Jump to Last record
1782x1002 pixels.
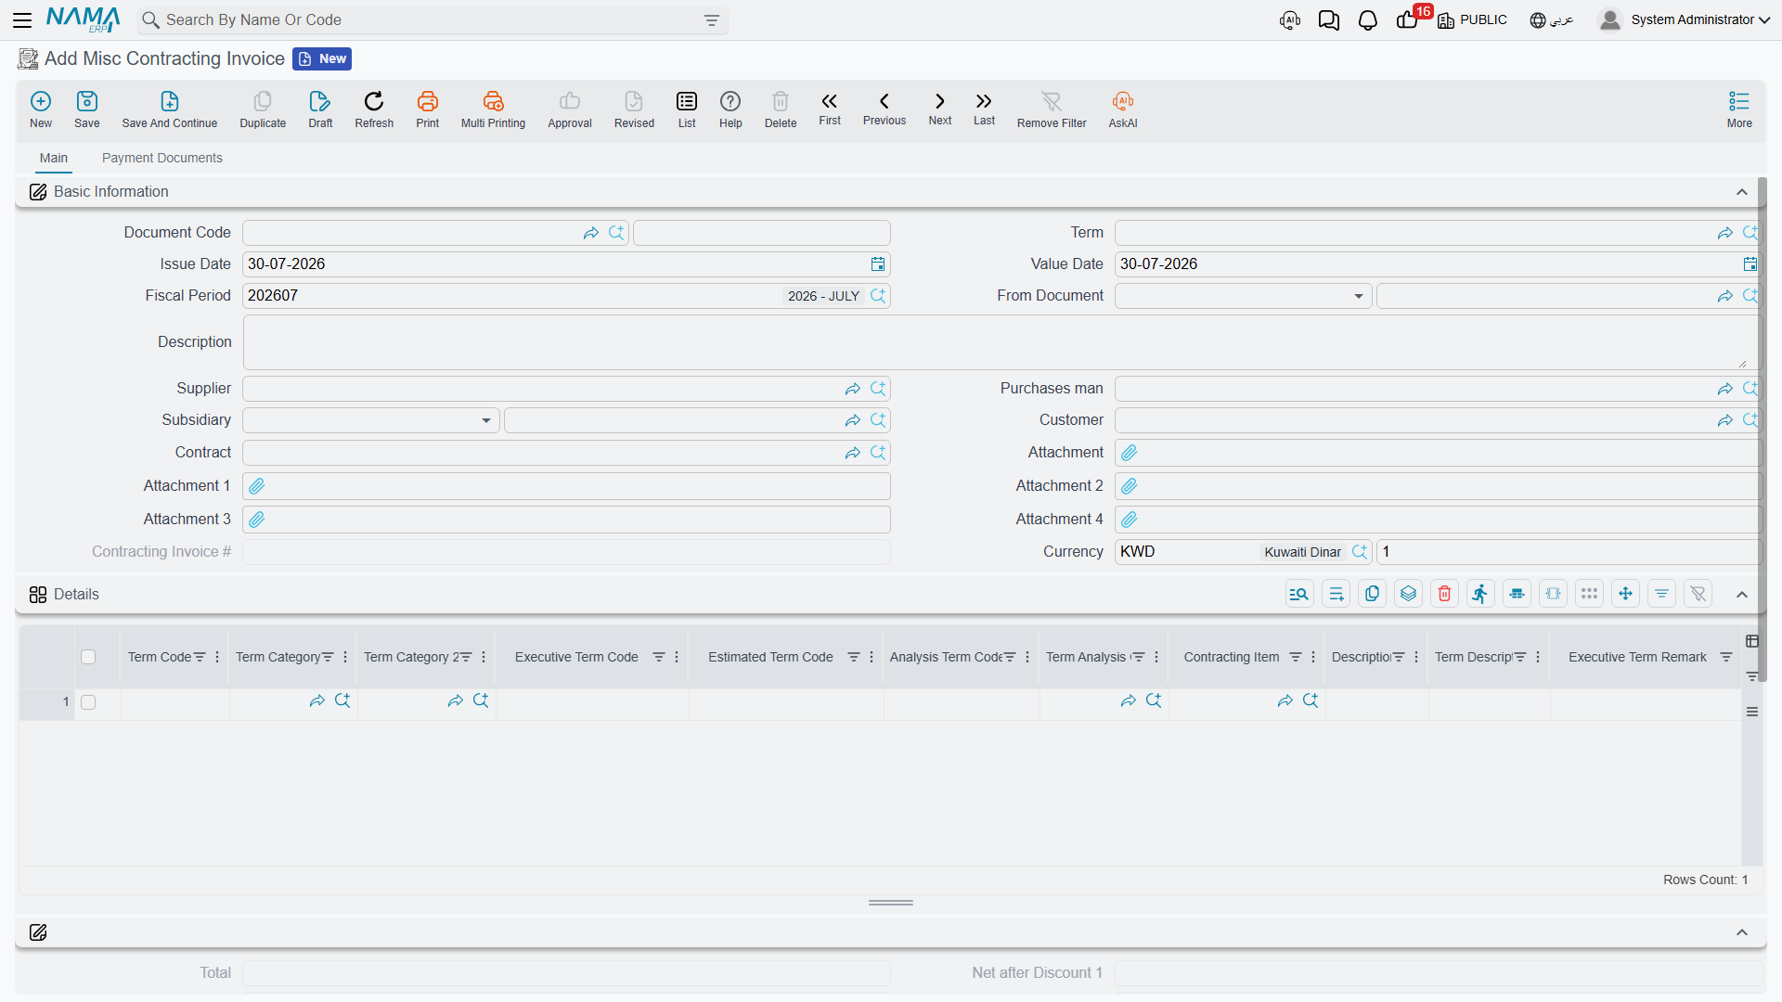(x=984, y=108)
